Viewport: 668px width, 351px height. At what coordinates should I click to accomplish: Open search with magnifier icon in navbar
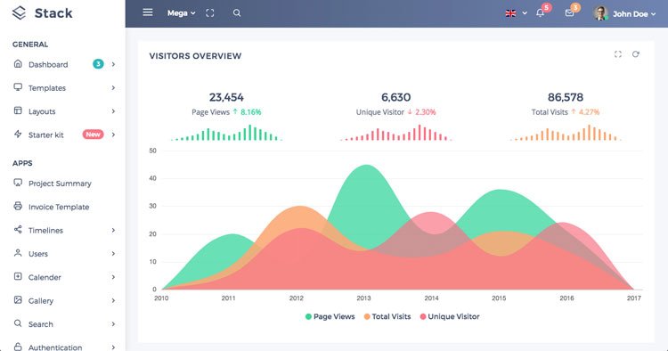click(237, 13)
